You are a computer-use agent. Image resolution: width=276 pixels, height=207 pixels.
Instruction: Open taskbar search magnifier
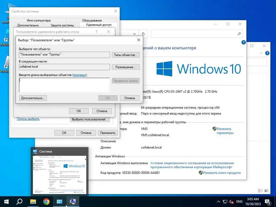pos(19,202)
